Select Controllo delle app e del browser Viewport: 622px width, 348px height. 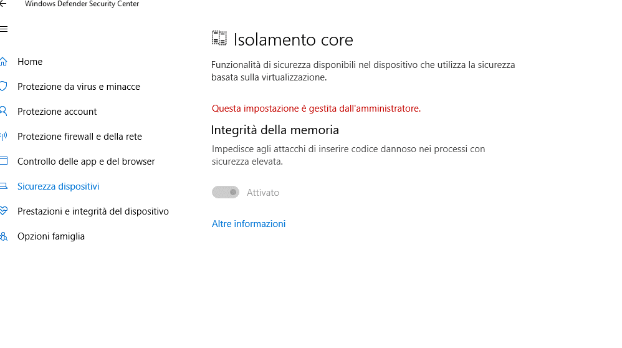pos(86,162)
